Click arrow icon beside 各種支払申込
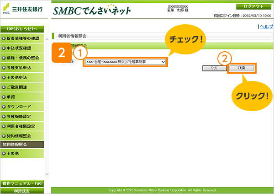The width and height of the screenshot is (274, 194). [x=4, y=68]
